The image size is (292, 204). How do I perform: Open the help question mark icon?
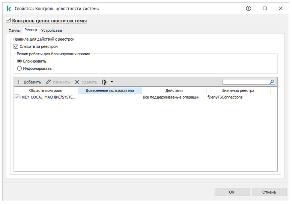point(248,9)
